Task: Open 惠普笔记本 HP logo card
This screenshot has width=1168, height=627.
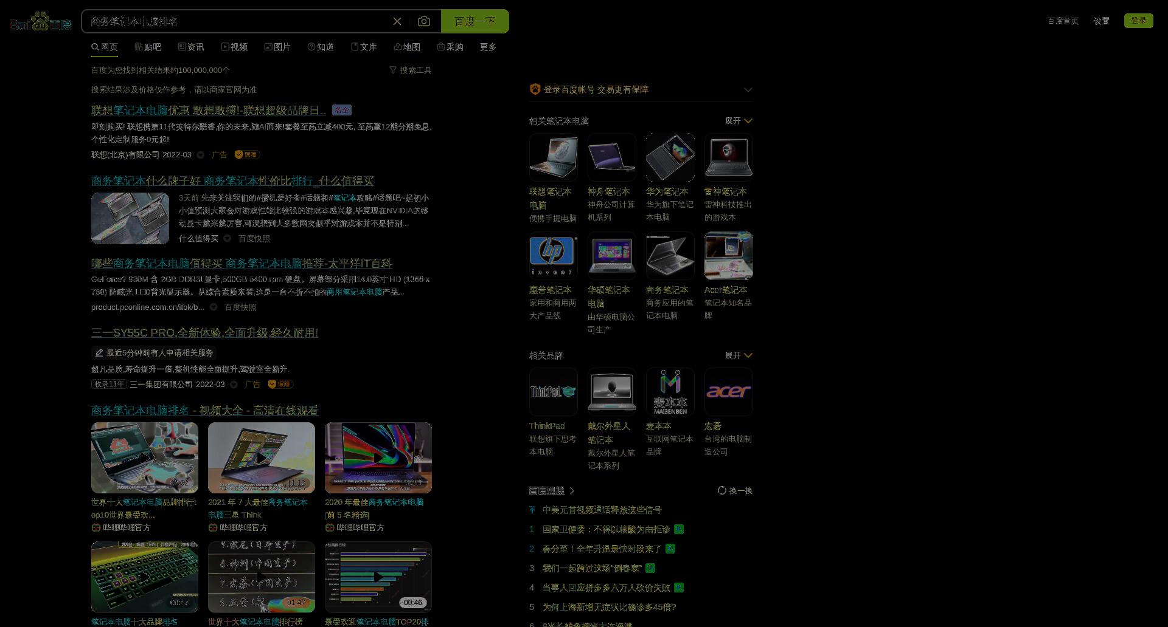Action: [x=553, y=256]
